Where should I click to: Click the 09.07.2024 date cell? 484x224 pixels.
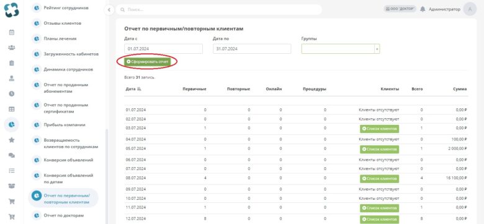coord(135,189)
